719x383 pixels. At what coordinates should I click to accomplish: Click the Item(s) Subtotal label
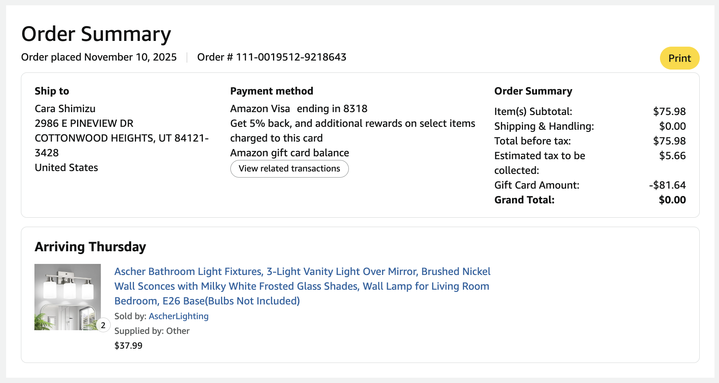(x=533, y=111)
